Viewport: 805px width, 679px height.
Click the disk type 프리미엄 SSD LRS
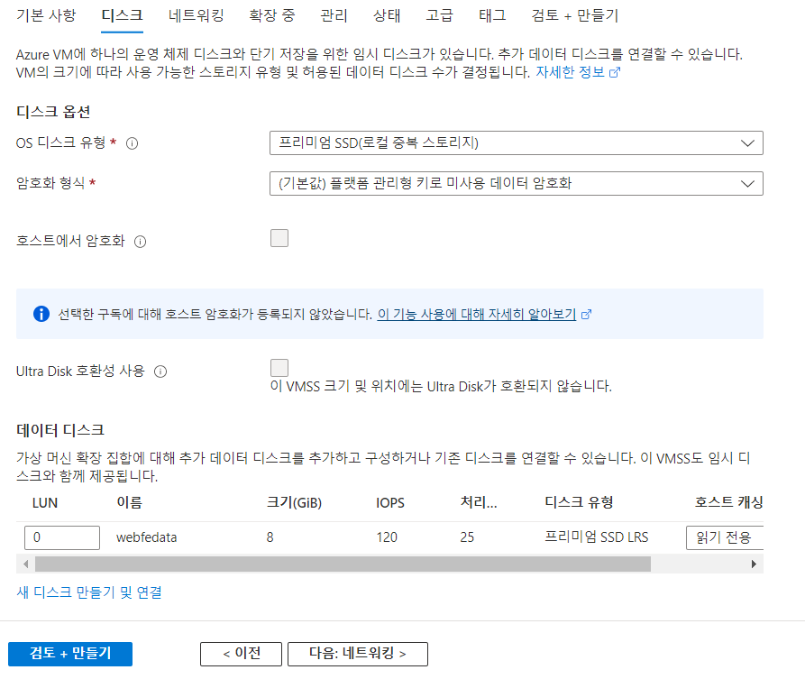click(x=597, y=537)
